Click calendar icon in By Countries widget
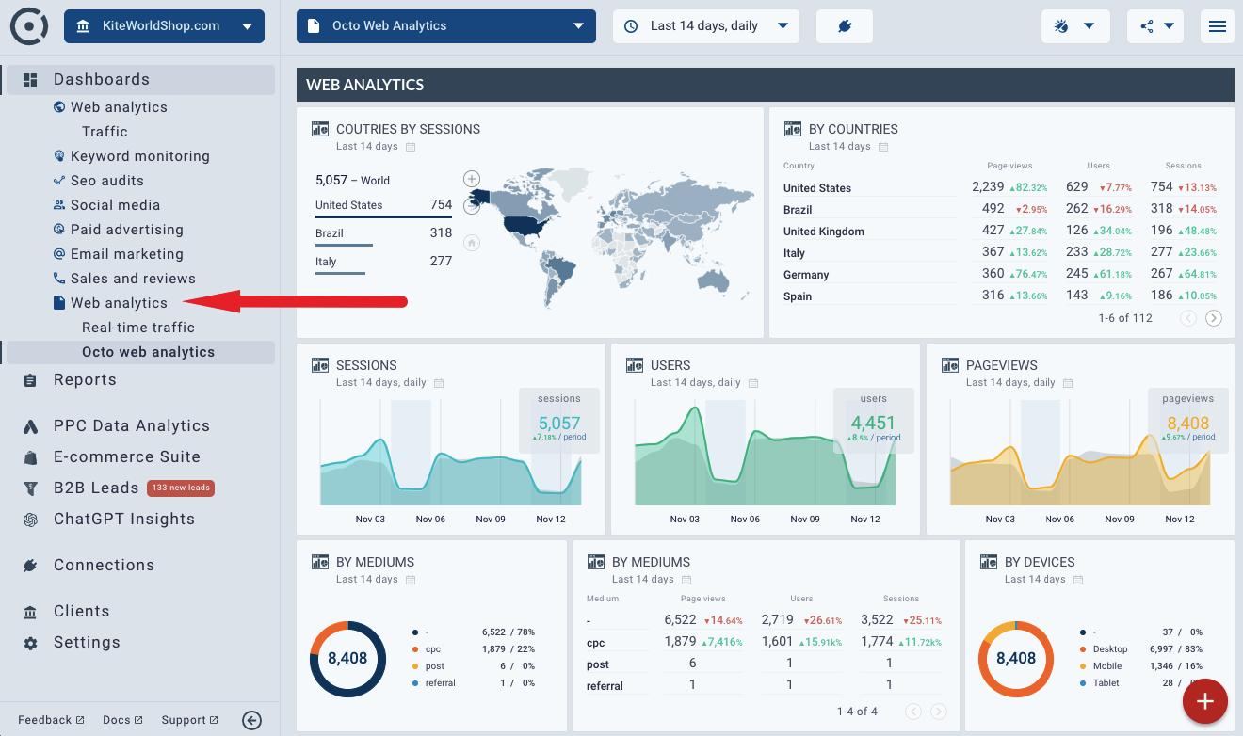Screen dimensions: 1243x736 pos(883,147)
